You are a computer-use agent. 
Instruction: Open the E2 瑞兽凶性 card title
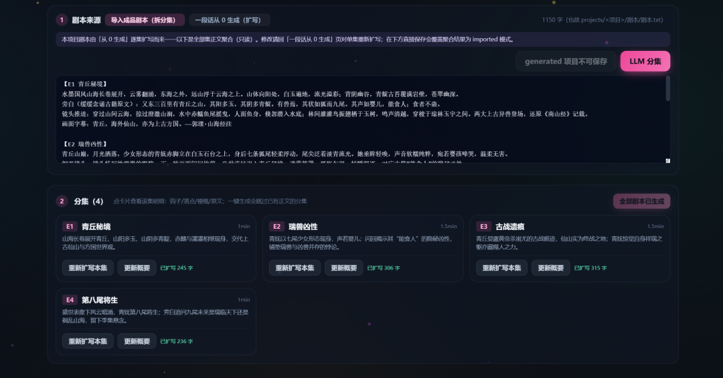303,226
